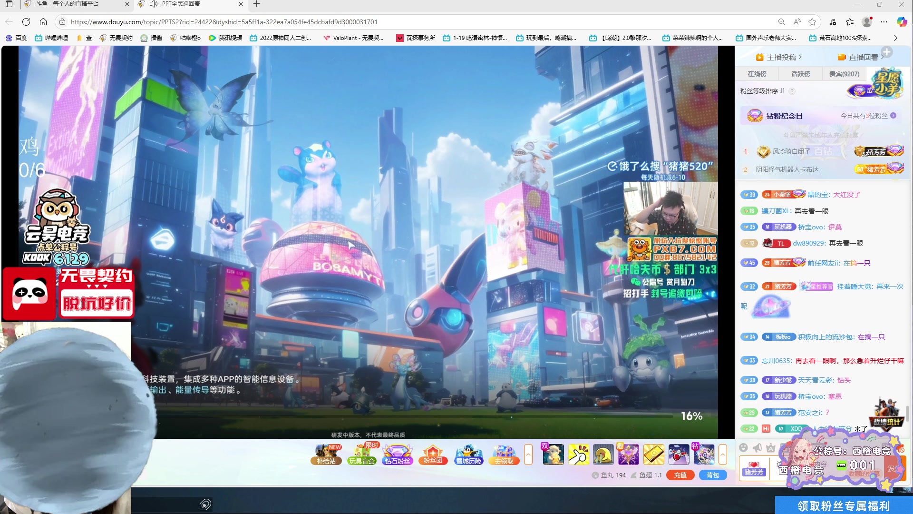Open the emoji picker in chat
Screen dimensions: 913x514
click(x=744, y=447)
